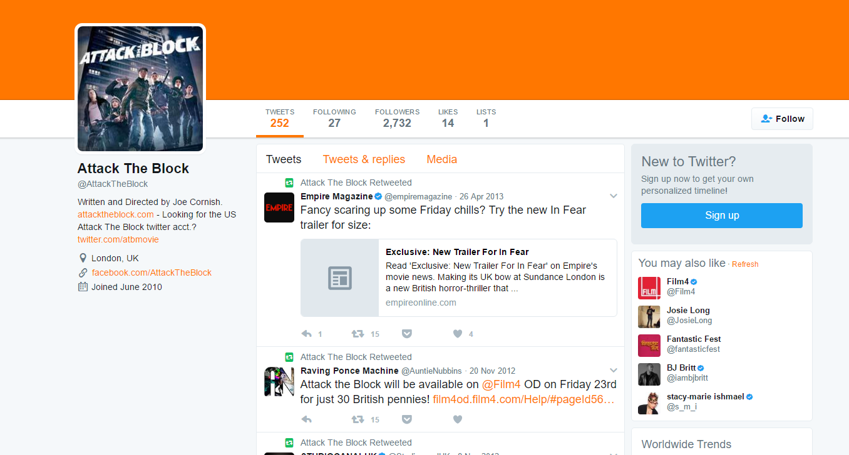This screenshot has height=455, width=849.
Task: Click pocket icon on Raving Ponce Machine tweet
Action: 407,419
